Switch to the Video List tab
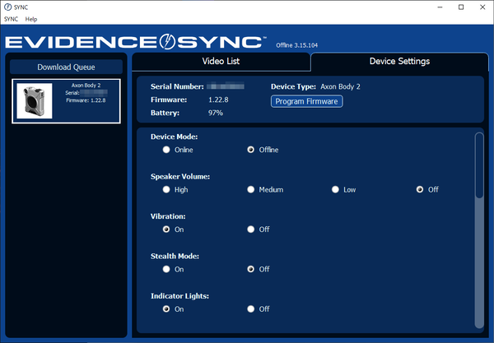 [221, 62]
